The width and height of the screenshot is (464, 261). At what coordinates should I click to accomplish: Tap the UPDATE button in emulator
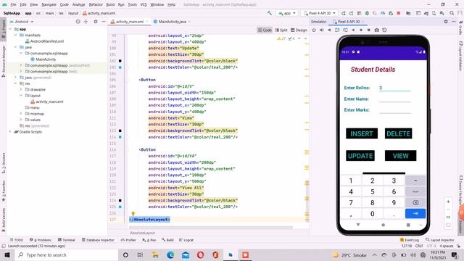point(360,156)
